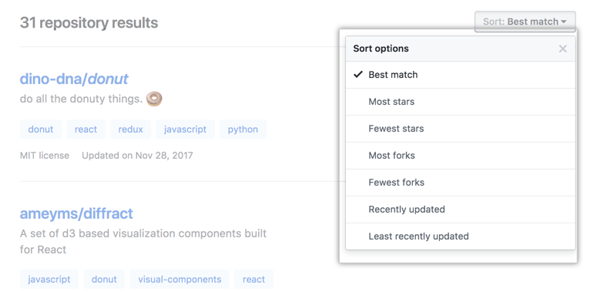This screenshot has height=292, width=597.
Task: Open the ameyms/diffract repository link
Action: 76,213
